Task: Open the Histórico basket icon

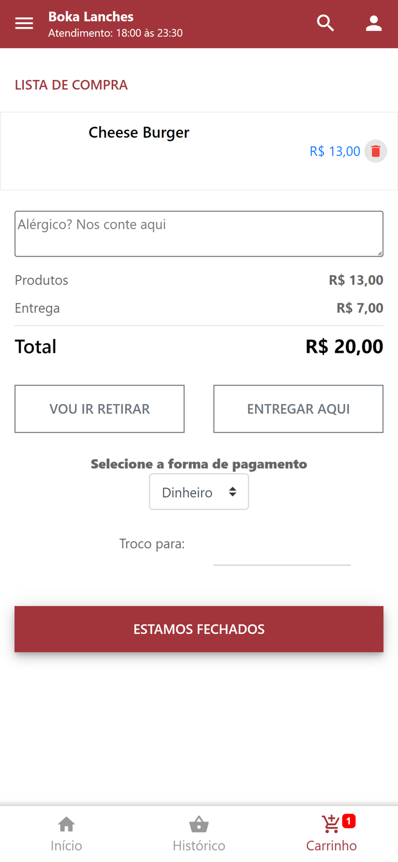Action: click(199, 823)
